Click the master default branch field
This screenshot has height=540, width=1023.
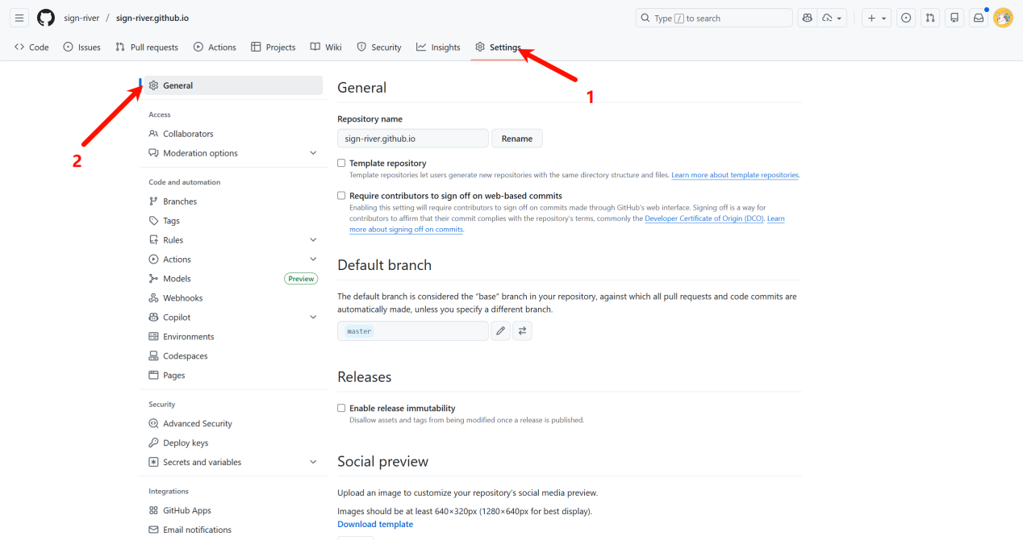[413, 330]
